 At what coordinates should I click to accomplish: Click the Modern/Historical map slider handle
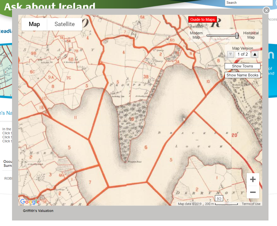(x=236, y=36)
